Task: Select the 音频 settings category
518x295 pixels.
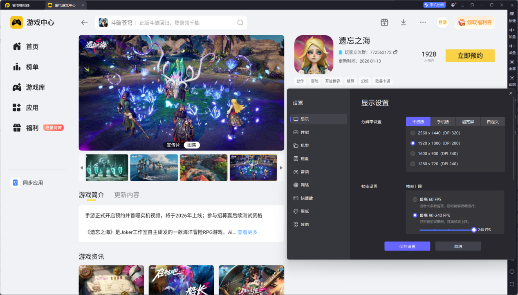Action: click(x=318, y=172)
